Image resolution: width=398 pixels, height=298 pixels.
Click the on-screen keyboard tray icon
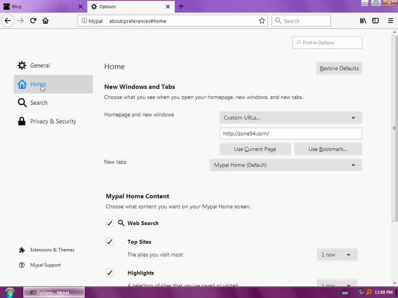(x=345, y=293)
